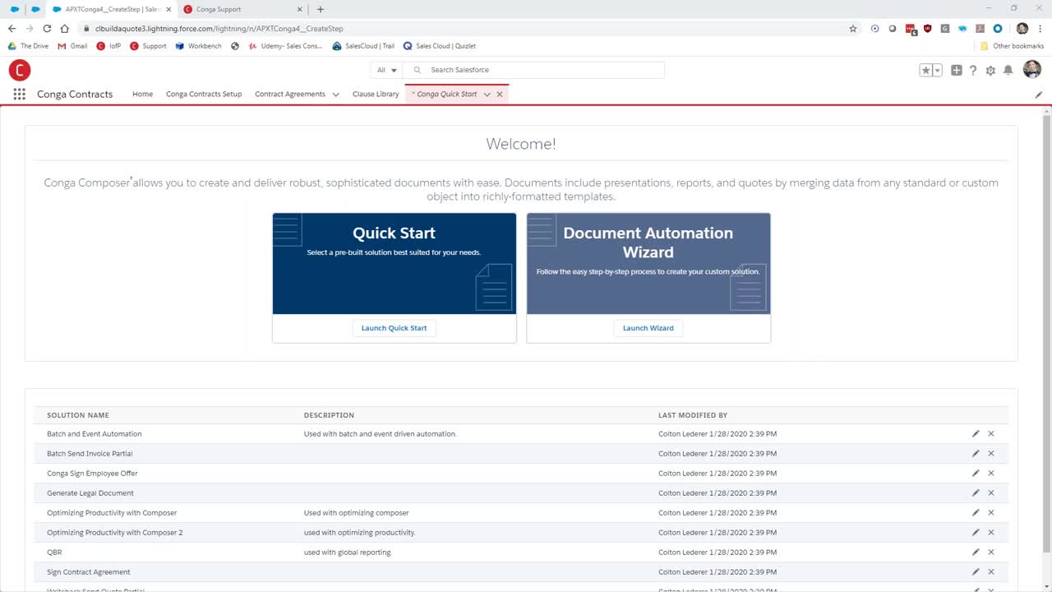Click the profile avatar photo
The height and width of the screenshot is (592, 1052).
1031,70
